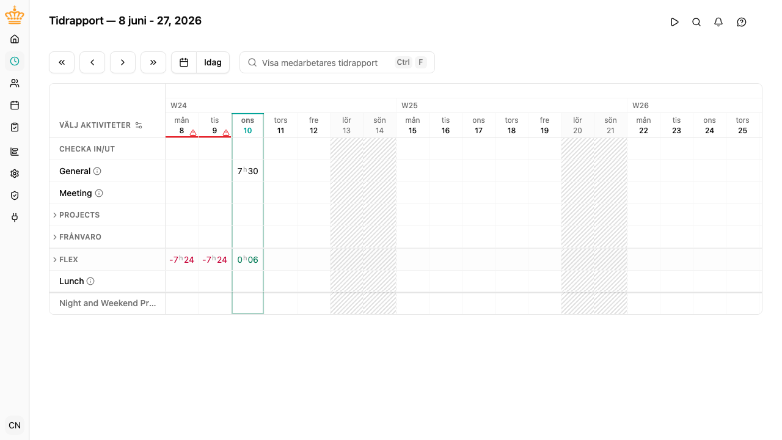Open the clipboard check icon in sidebar

[15, 127]
